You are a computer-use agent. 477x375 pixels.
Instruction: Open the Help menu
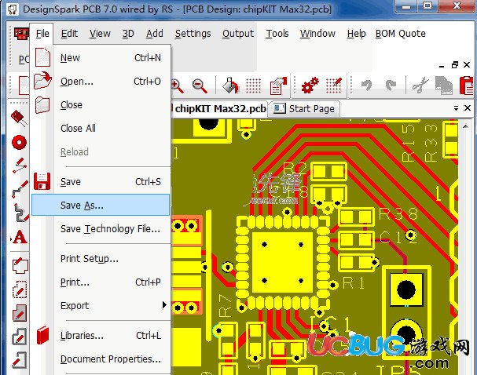coord(356,34)
